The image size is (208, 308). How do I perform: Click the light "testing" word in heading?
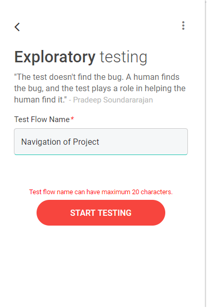(x=124, y=57)
